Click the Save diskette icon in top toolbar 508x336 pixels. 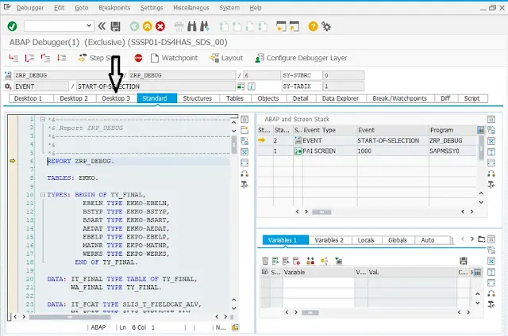point(115,26)
